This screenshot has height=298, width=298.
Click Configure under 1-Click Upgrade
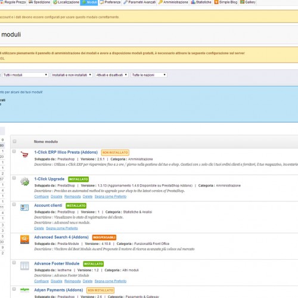pos(41,197)
